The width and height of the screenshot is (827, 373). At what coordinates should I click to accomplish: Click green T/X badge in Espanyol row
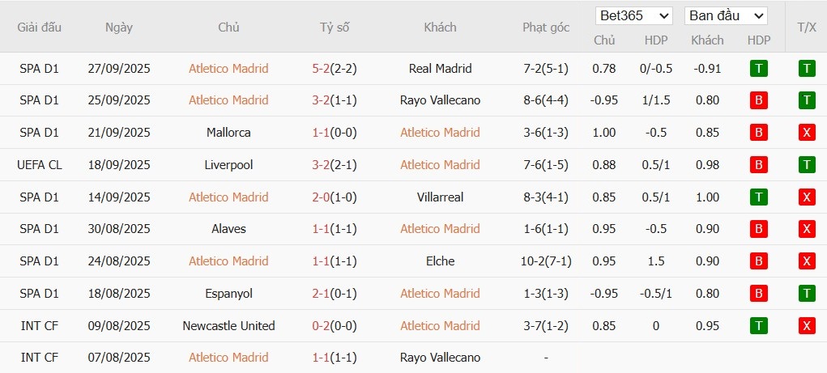pyautogui.click(x=807, y=293)
